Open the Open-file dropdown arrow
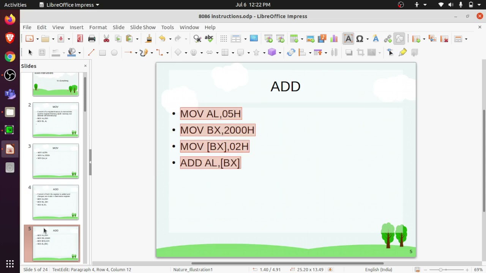Viewport: 486px width, 273px height. (53, 39)
